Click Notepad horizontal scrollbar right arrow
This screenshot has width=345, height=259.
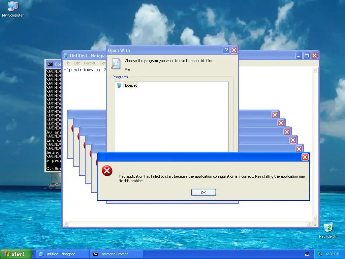coord(309,224)
